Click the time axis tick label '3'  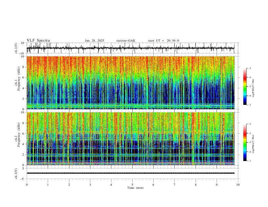[x=90, y=185]
